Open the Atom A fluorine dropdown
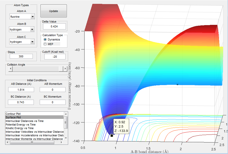 pos(32,17)
